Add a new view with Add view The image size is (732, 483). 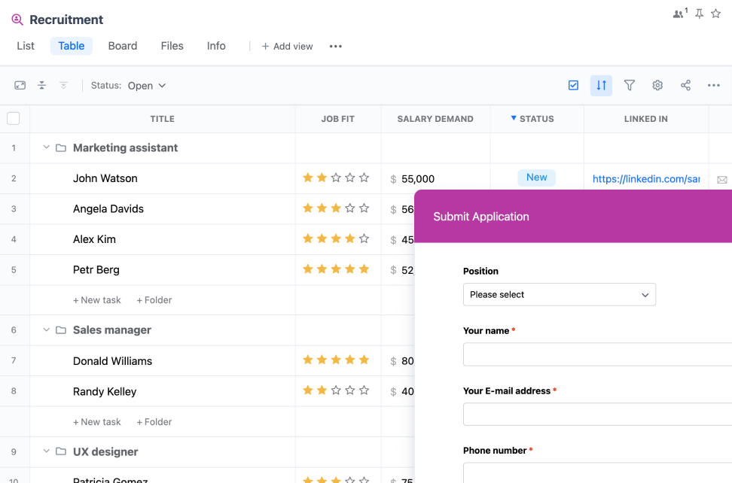click(x=287, y=46)
